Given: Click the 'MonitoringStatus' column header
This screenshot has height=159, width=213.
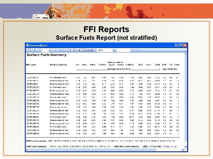Looking at the screenshot, I should (58, 65).
